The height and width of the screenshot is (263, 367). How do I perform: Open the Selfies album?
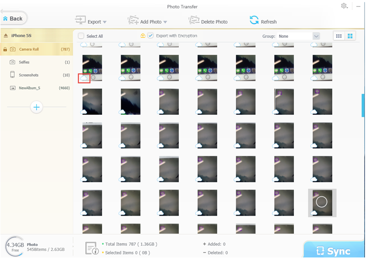coord(37,62)
